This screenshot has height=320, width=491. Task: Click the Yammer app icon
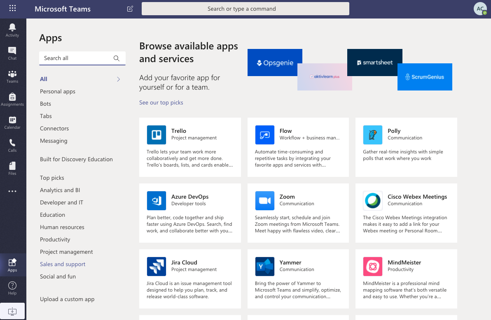pyautogui.click(x=264, y=267)
